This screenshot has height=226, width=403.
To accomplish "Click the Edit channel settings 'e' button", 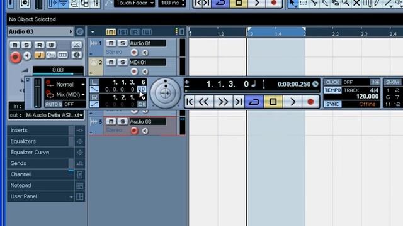I will [x=80, y=31].
